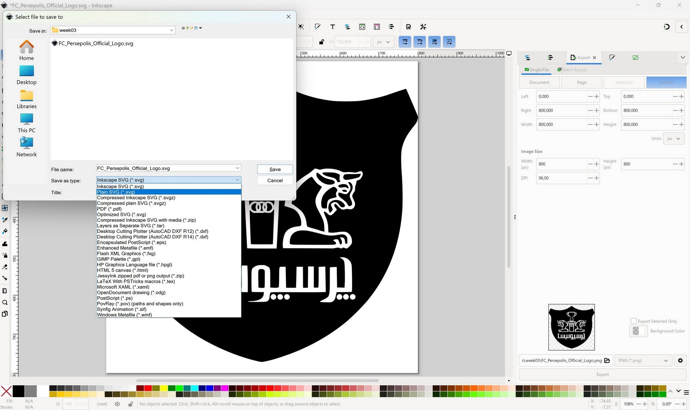This screenshot has height=410, width=690.
Task: Expand the Save in folder dropdown
Action: click(x=171, y=30)
